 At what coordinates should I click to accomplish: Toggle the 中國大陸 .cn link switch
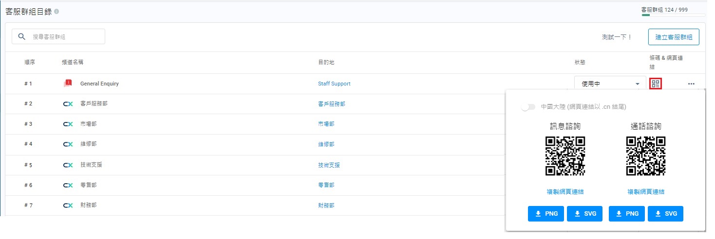click(528, 107)
